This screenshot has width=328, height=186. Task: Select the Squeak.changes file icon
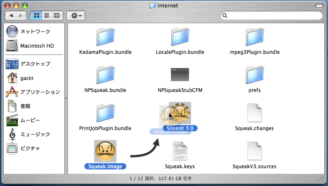(254, 113)
